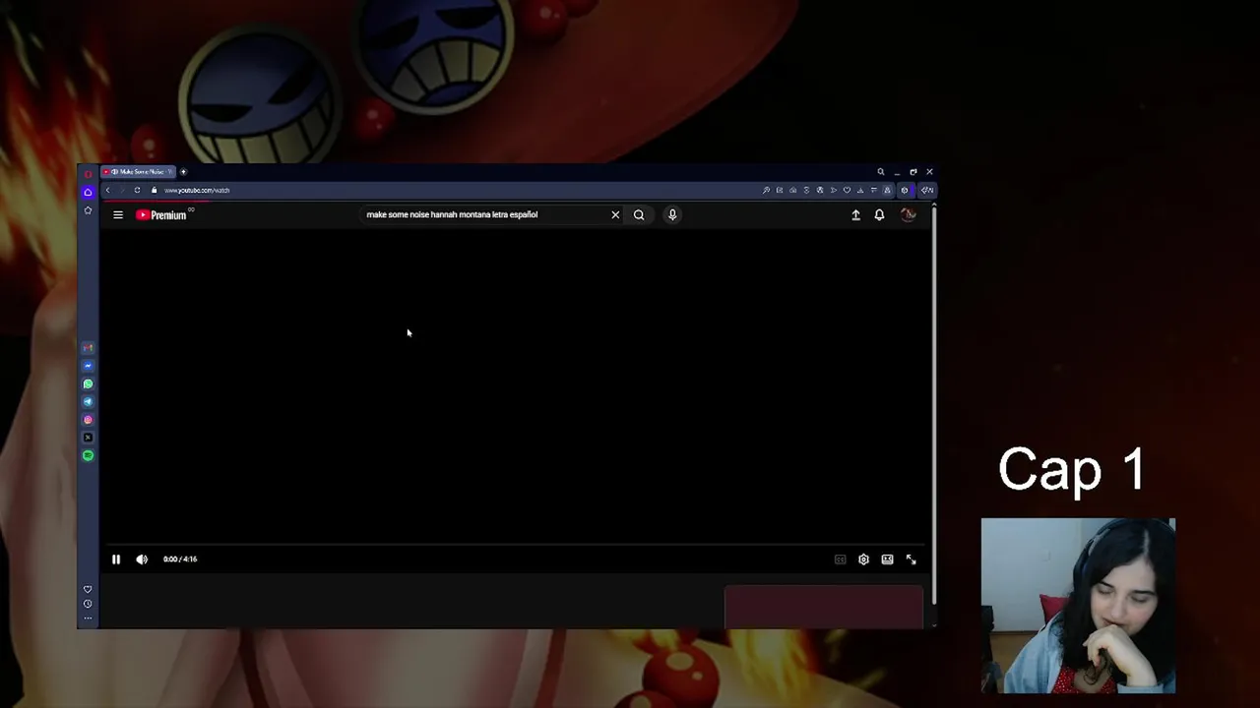Open browser downloads toolbar icon
This screenshot has width=1260, height=708.
[x=860, y=191]
